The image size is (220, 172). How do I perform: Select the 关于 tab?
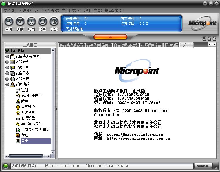click(187, 45)
